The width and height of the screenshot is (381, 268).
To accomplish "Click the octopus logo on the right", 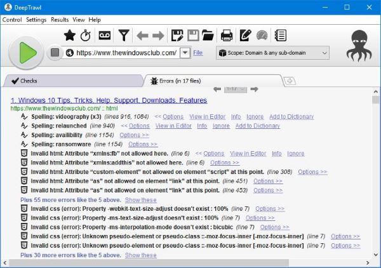I will pyautogui.click(x=359, y=46).
